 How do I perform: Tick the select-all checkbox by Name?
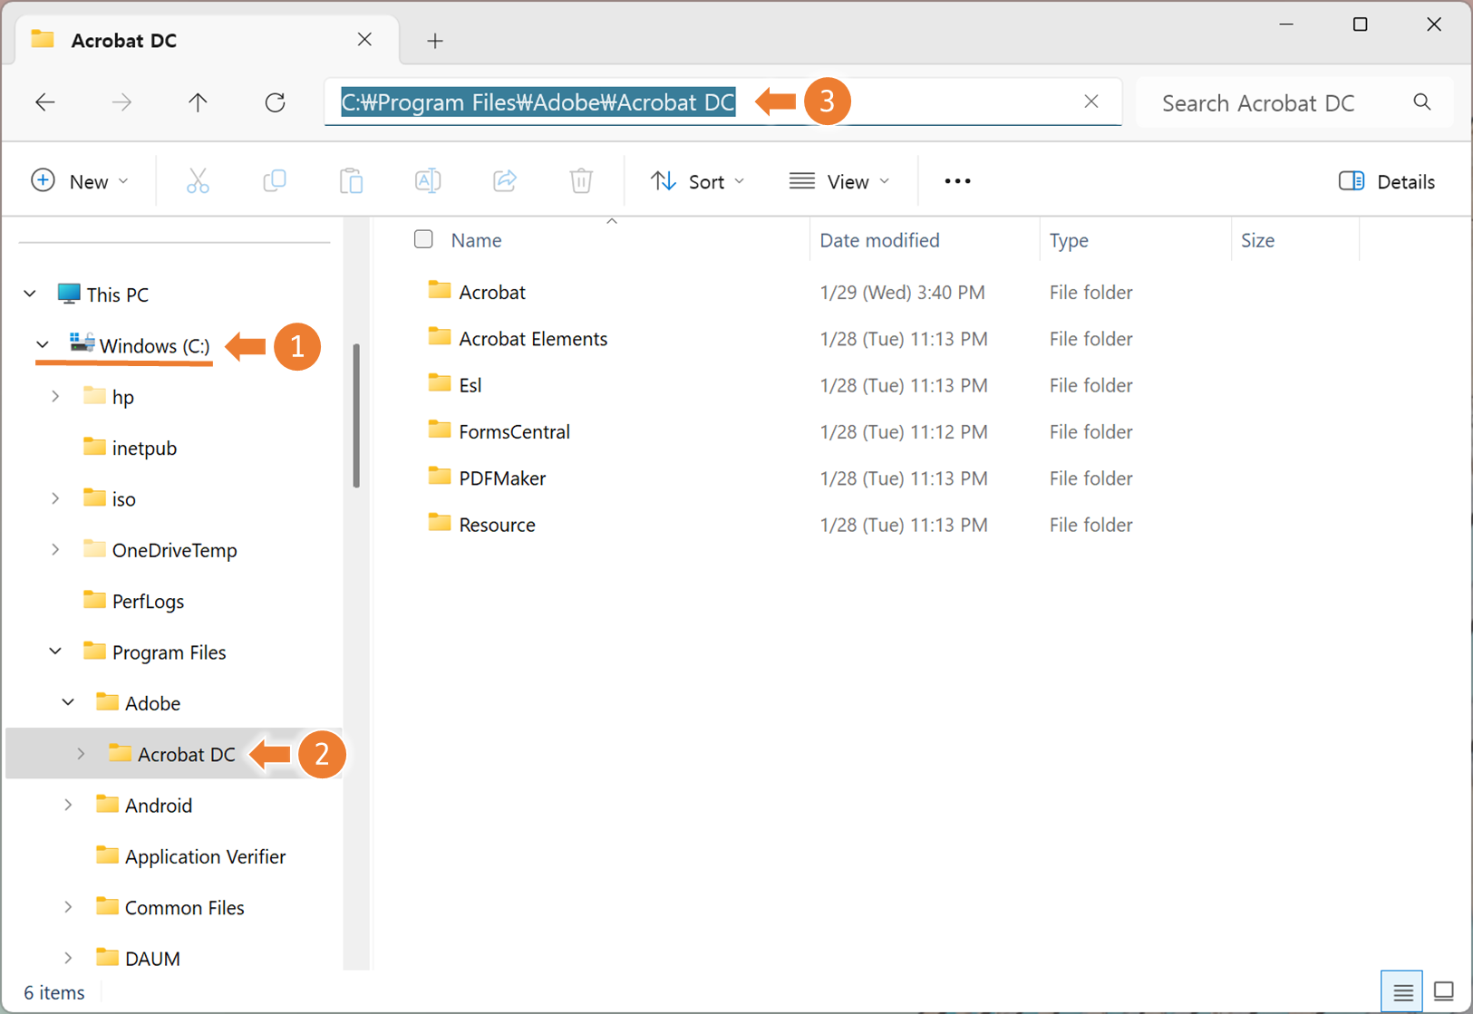pyautogui.click(x=423, y=239)
